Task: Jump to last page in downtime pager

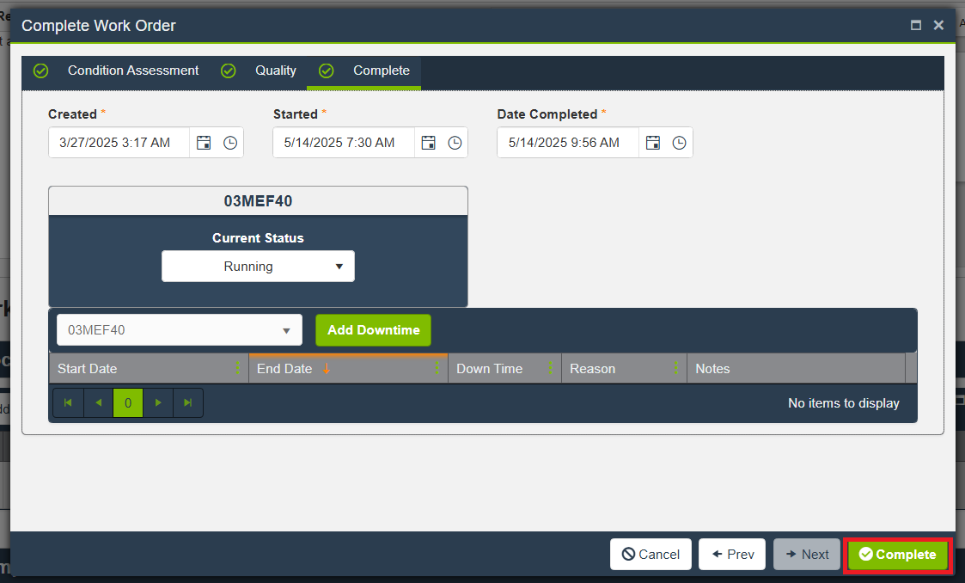Action: point(188,402)
